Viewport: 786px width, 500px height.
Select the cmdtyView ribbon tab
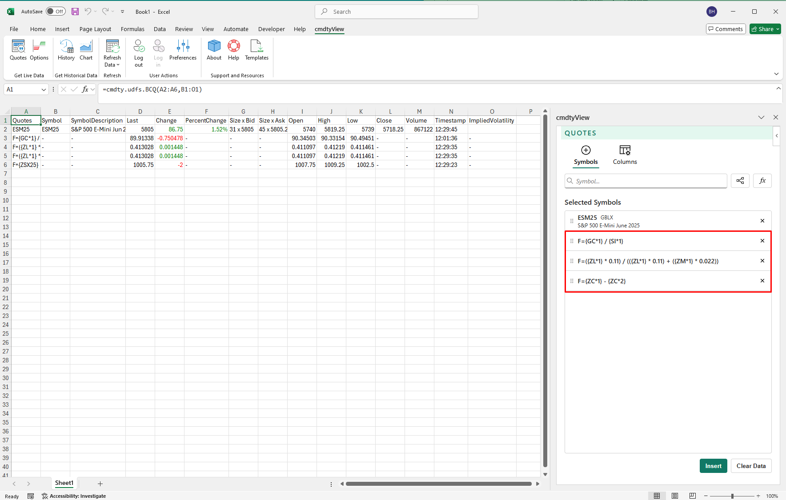(329, 29)
